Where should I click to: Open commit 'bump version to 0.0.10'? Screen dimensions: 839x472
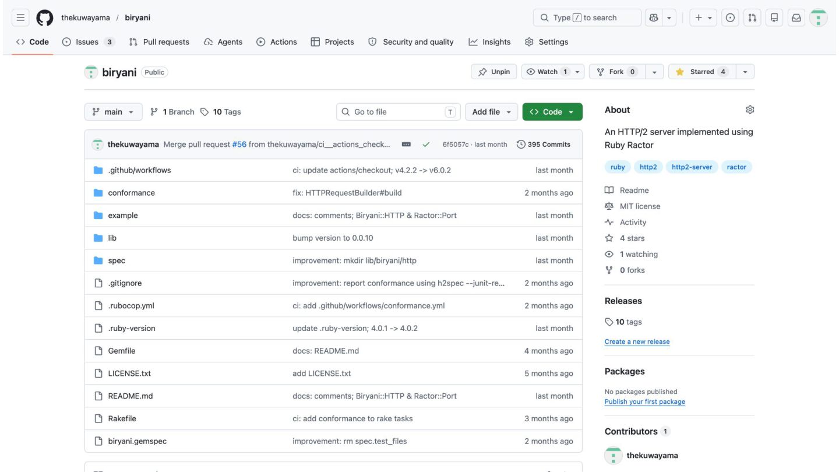(333, 238)
